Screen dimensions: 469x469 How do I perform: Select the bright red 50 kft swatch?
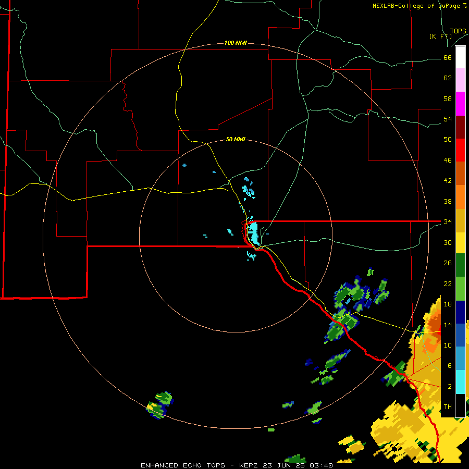point(460,150)
